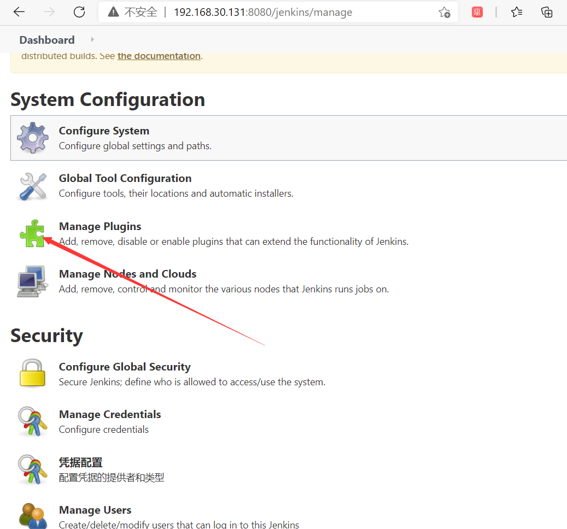Click the browser back arrow

(x=19, y=12)
